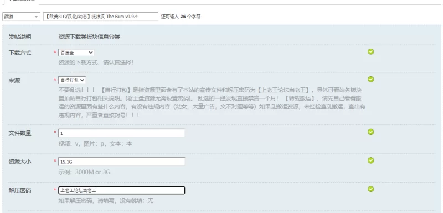This screenshot has width=443, height=213.
Task: Click the 资源大小 field showing 15.1G
Action: click(121, 162)
